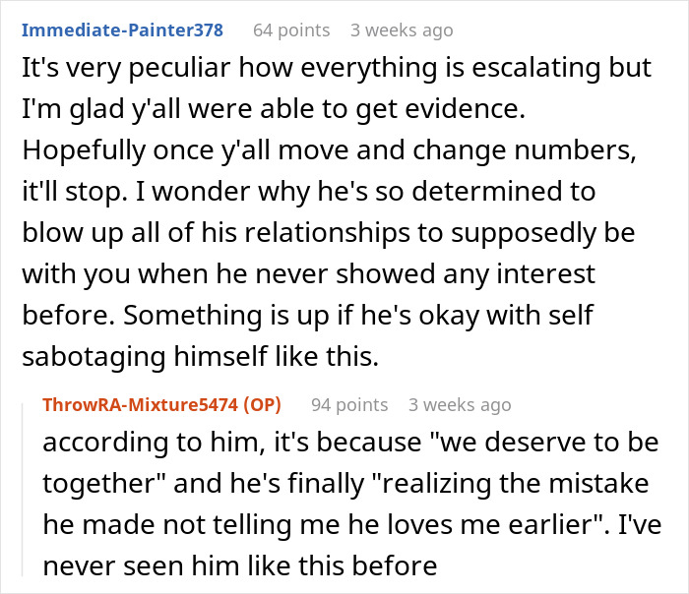
Task: Open the OP reply's '3 weeks ago' timestamp
Action: (460, 405)
